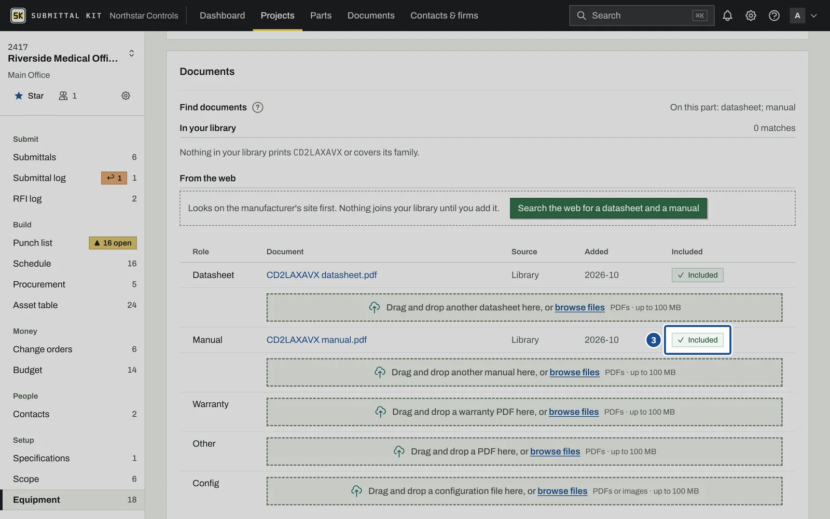The height and width of the screenshot is (519, 830).
Task: Open Submittals in the sidebar
Action: (73, 157)
